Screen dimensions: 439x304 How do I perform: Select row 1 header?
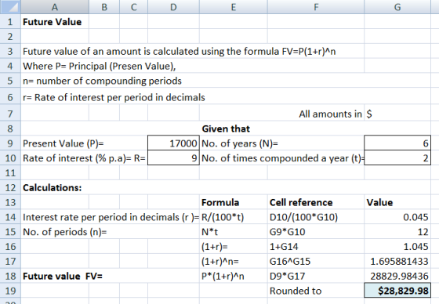pyautogui.click(x=10, y=22)
